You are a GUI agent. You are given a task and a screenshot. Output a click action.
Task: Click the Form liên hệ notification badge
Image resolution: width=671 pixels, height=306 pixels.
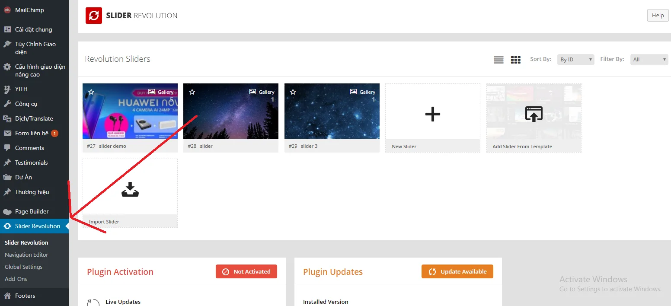pos(54,133)
